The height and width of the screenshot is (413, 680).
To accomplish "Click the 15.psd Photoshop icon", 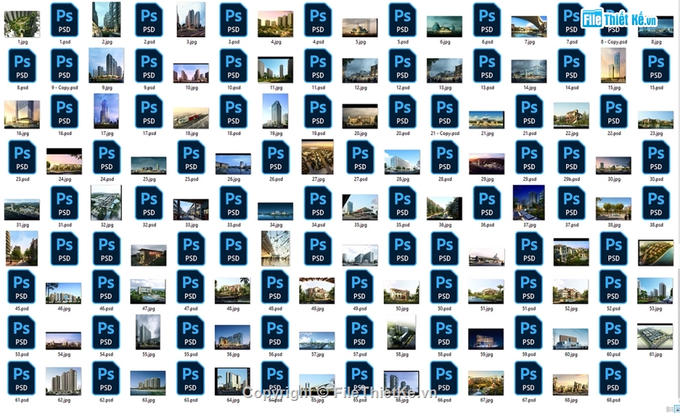I will point(656,65).
